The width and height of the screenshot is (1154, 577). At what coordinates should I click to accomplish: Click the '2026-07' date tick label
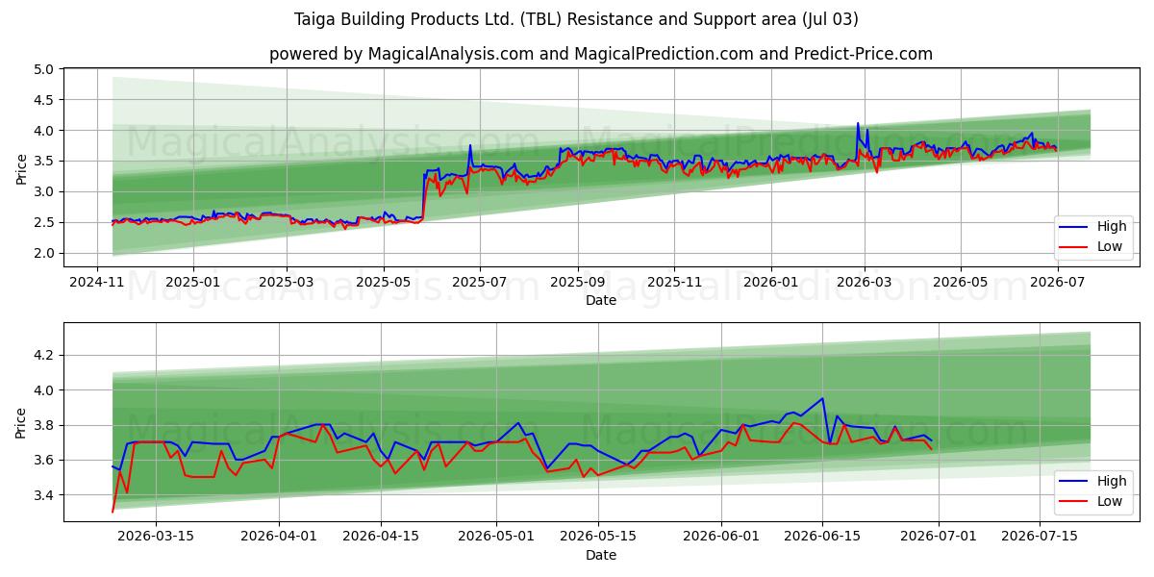tap(1057, 282)
